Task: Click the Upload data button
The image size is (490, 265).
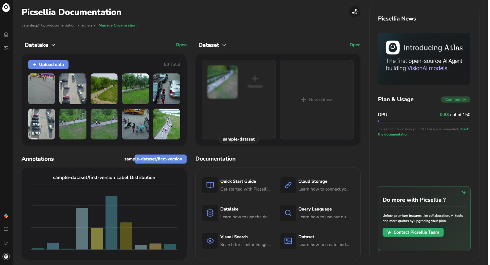Action: click(x=48, y=65)
